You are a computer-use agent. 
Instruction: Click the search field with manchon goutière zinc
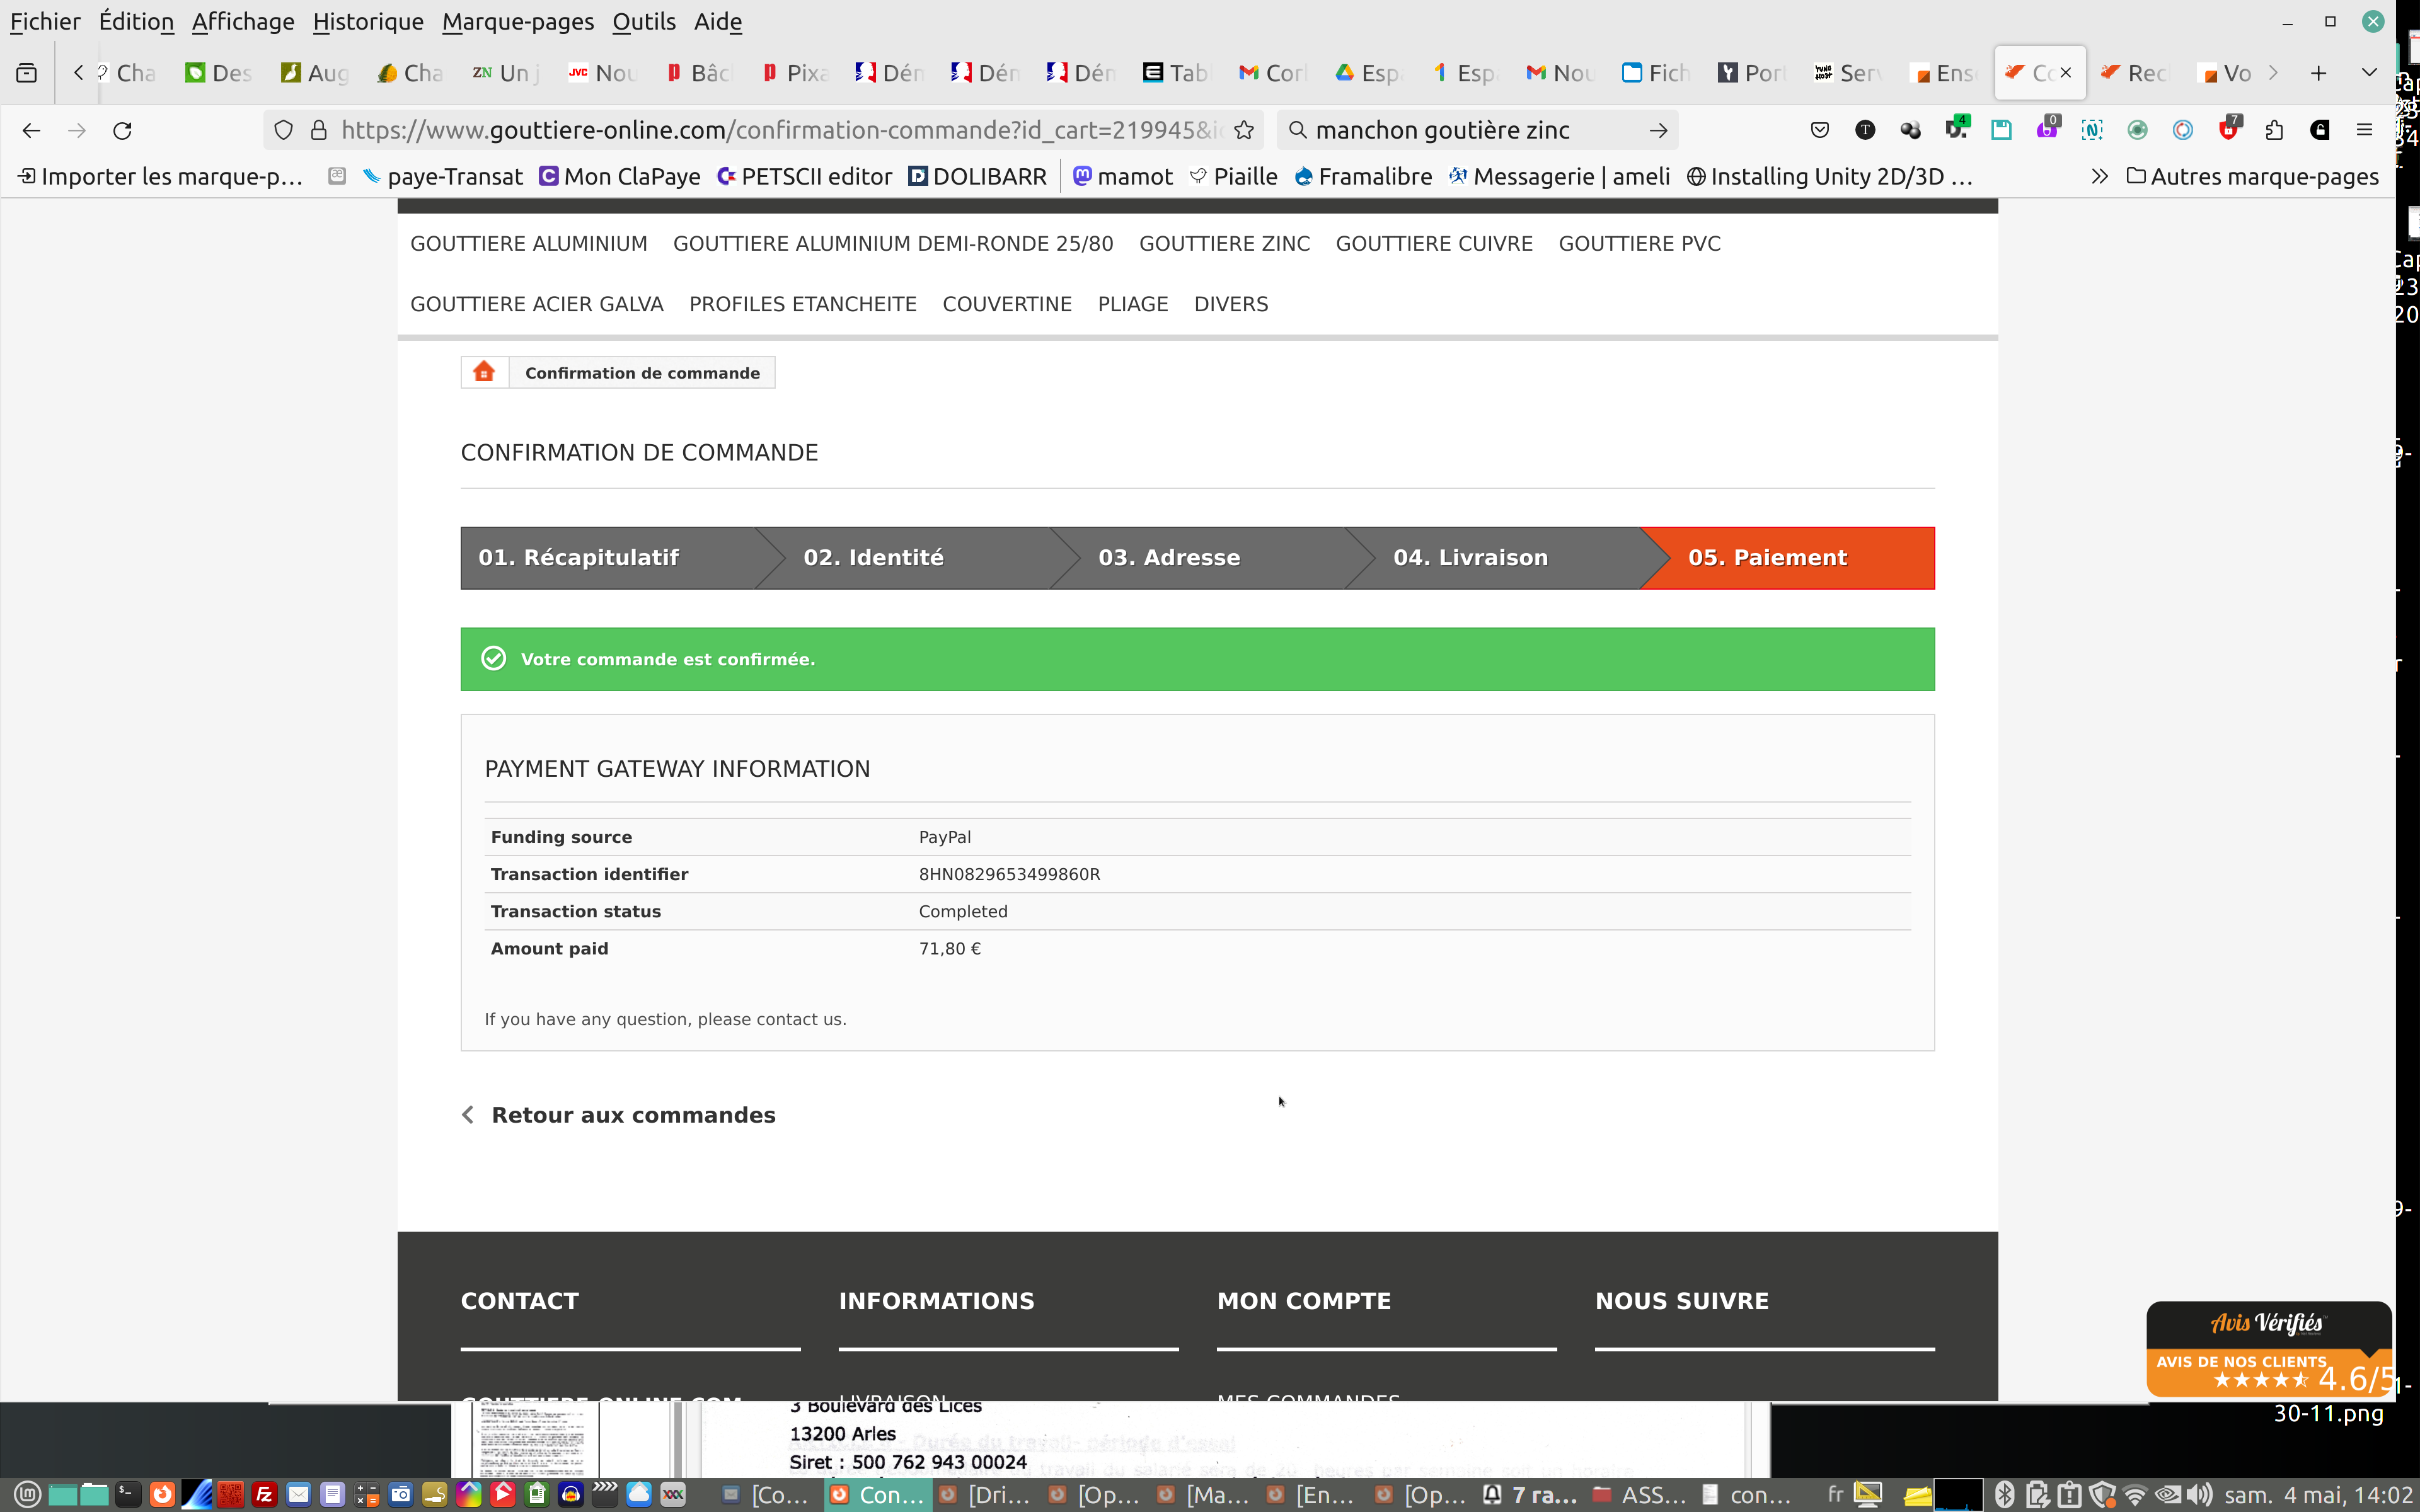[x=1470, y=130]
